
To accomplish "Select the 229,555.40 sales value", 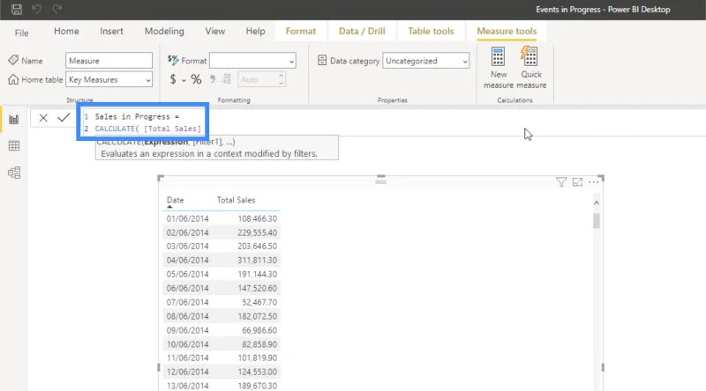I will pyautogui.click(x=257, y=232).
